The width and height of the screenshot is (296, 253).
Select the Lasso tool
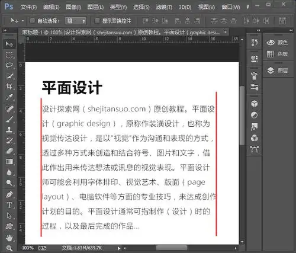click(9, 65)
